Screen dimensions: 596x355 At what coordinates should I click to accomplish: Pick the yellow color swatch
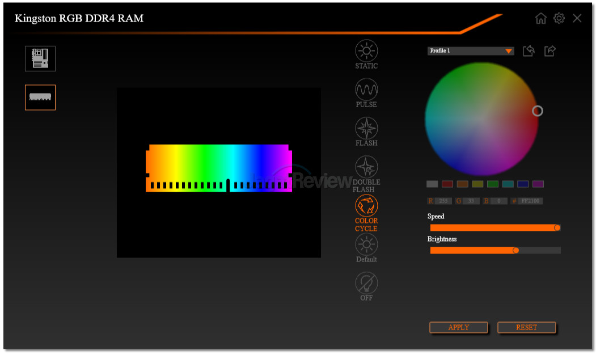pos(477,184)
